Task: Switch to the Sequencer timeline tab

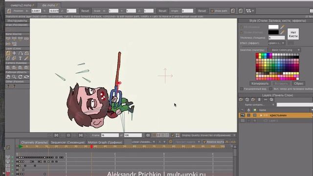Action: 67,142
